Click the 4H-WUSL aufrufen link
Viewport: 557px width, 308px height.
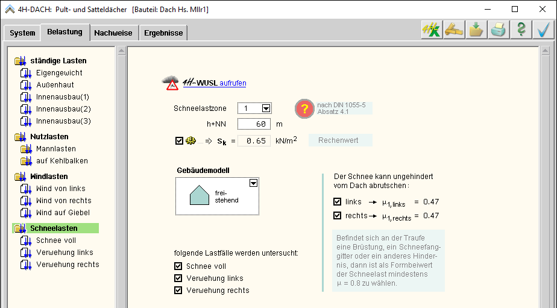pyautogui.click(x=233, y=83)
